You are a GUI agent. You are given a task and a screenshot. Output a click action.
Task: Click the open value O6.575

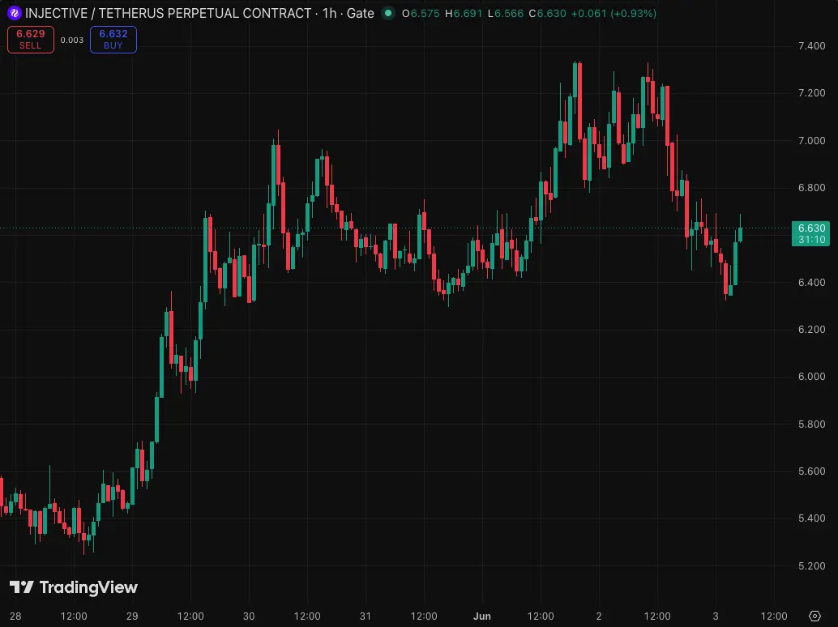(x=421, y=13)
